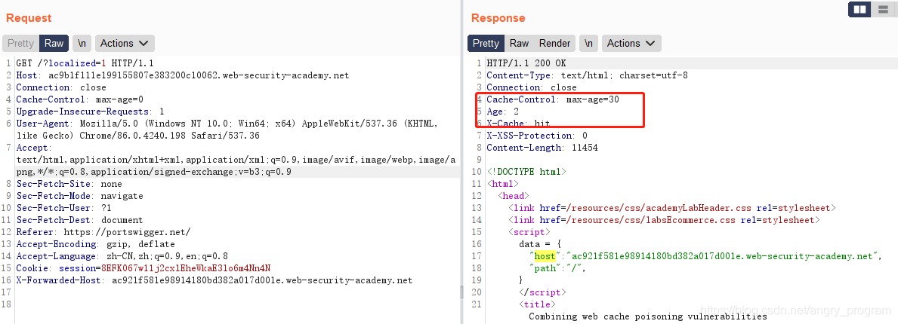
Task: Click the Response panel heading
Action: coord(498,18)
